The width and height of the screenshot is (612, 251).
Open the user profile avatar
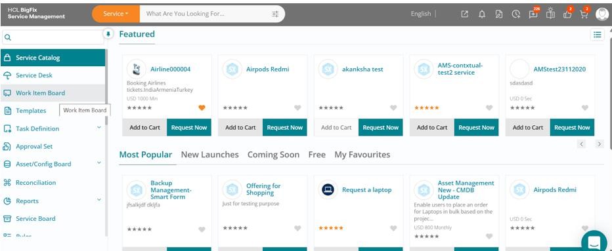[x=601, y=14]
